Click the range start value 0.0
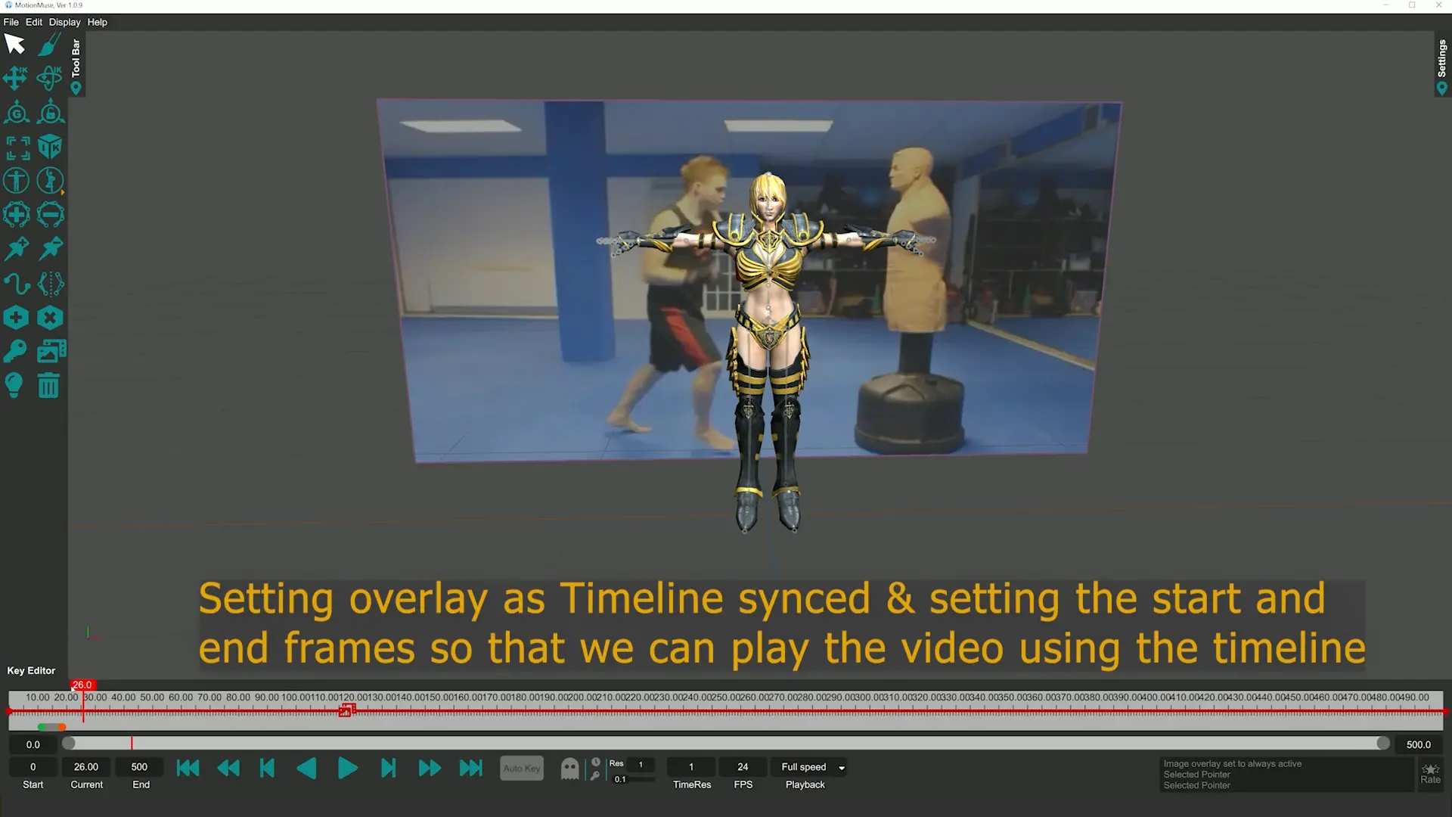Image resolution: width=1452 pixels, height=817 pixels. pyautogui.click(x=33, y=744)
